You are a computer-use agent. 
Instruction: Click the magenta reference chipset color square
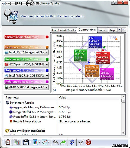[x=47, y=82]
